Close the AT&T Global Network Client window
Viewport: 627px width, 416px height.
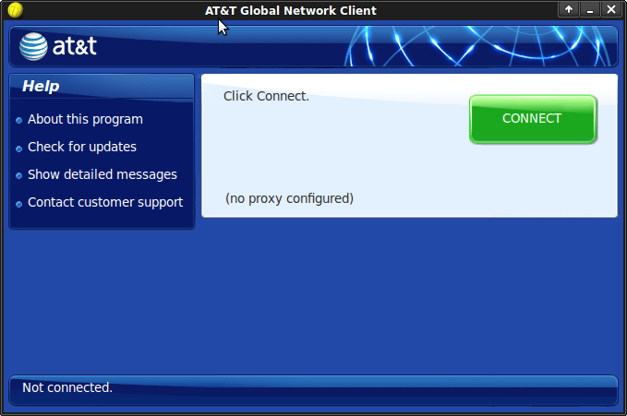pyautogui.click(x=611, y=9)
